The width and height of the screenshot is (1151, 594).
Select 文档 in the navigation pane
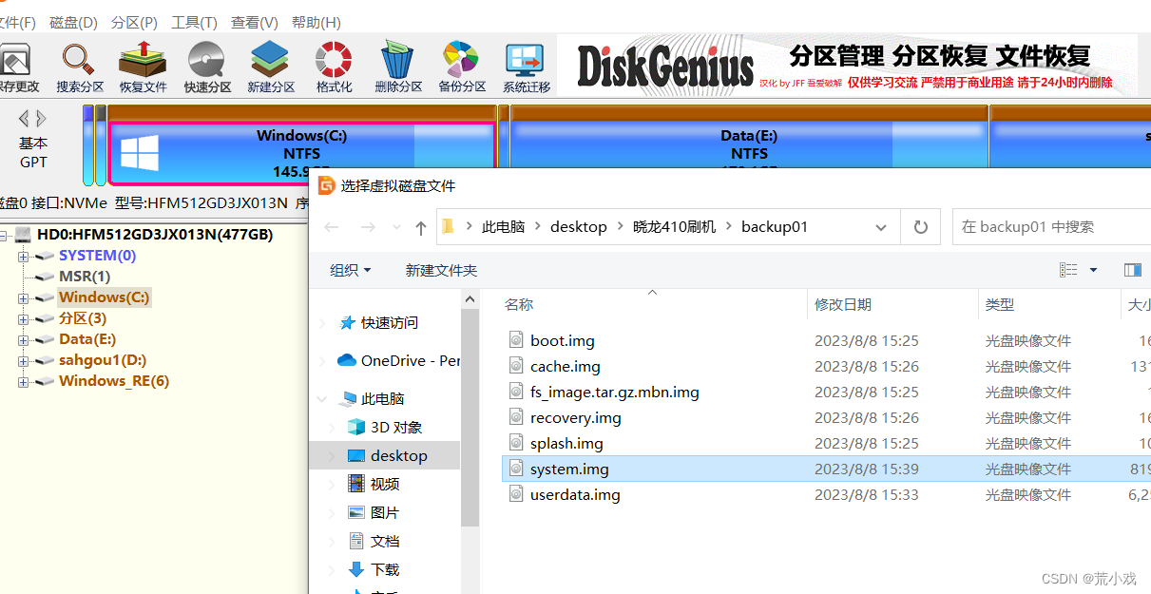coord(385,541)
